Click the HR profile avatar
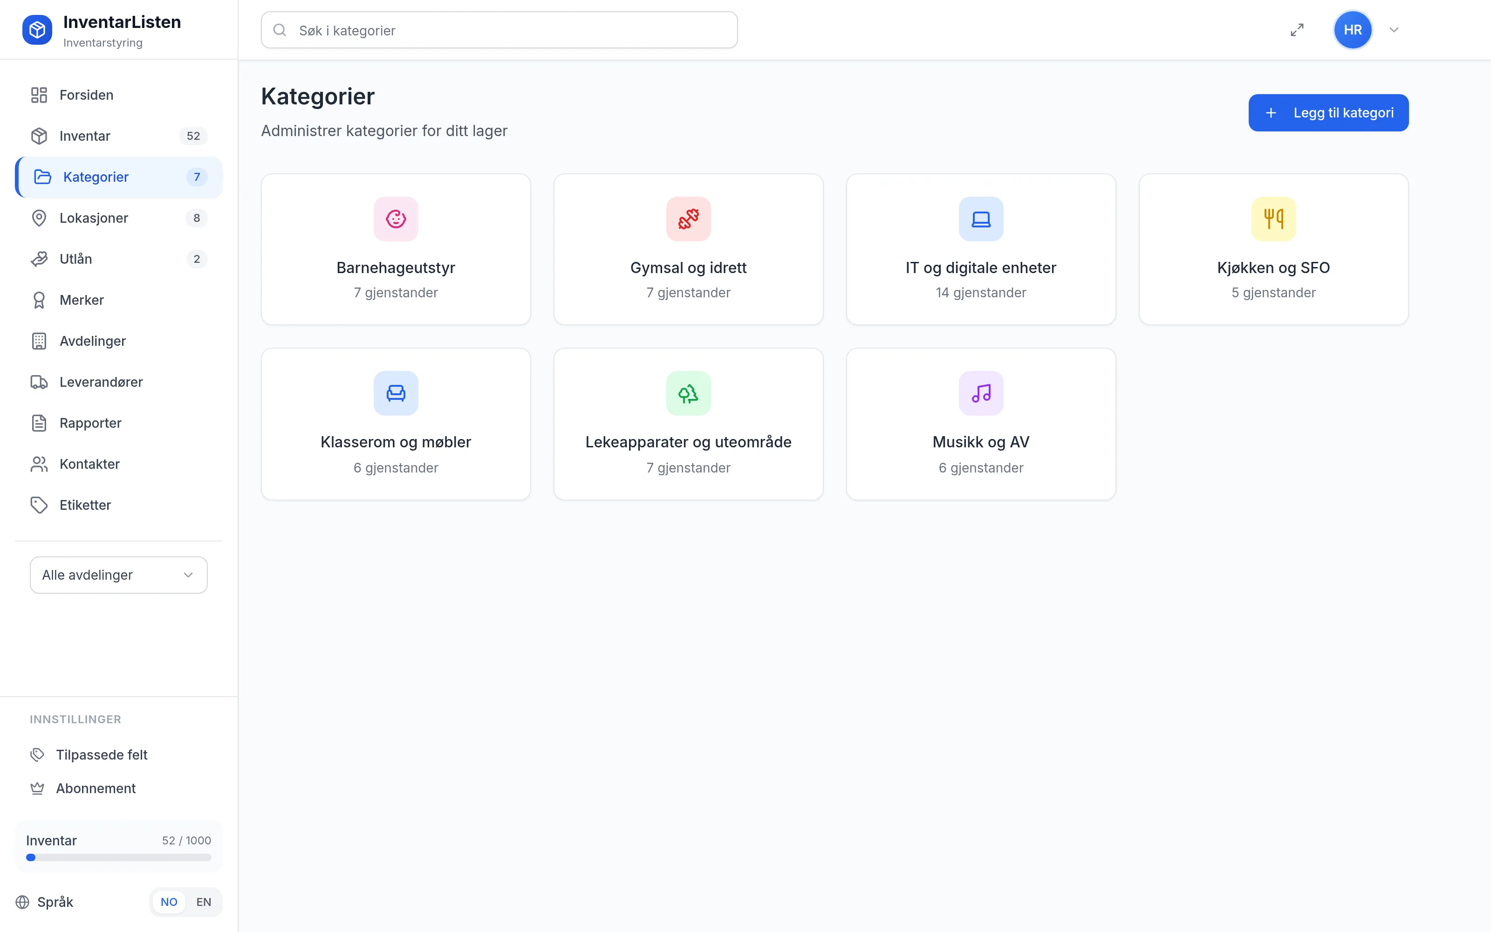Image resolution: width=1491 pixels, height=932 pixels. (x=1352, y=29)
